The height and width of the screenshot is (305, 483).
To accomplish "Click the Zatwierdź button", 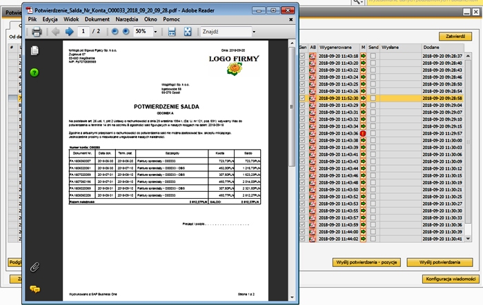I will tap(455, 37).
